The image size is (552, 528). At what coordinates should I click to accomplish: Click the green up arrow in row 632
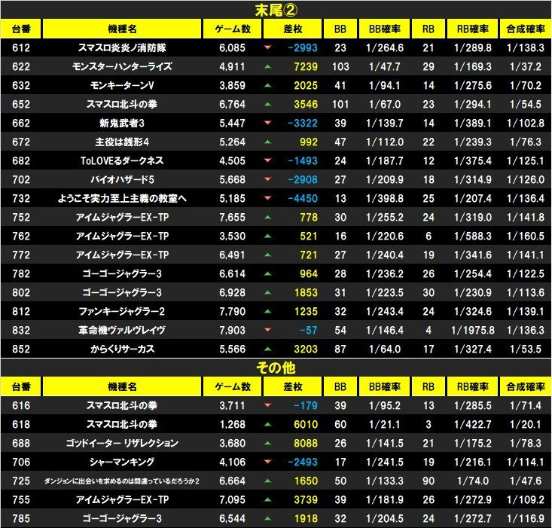click(x=267, y=85)
